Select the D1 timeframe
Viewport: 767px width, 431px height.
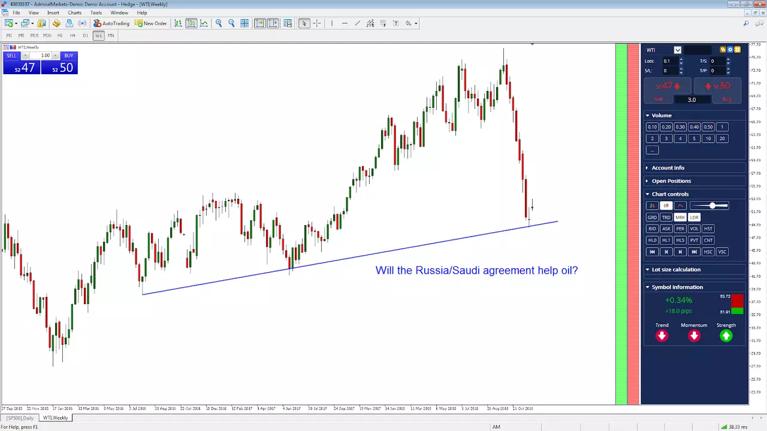tap(86, 35)
